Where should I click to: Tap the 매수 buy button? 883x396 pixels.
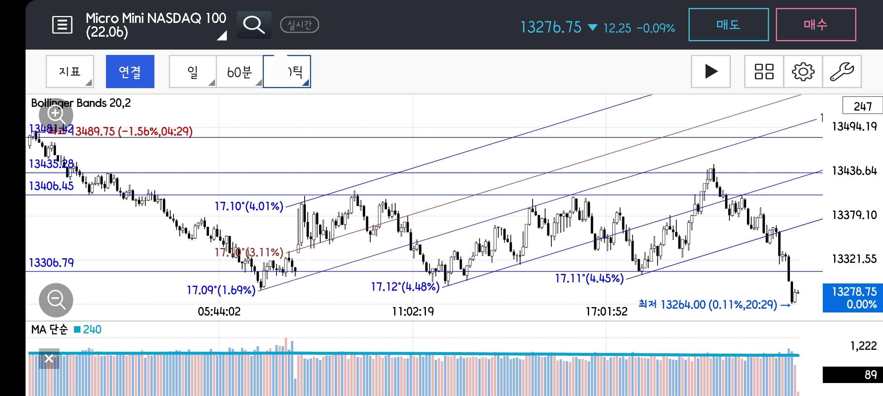(816, 25)
